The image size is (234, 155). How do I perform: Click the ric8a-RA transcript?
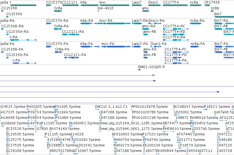(x=196, y=23)
